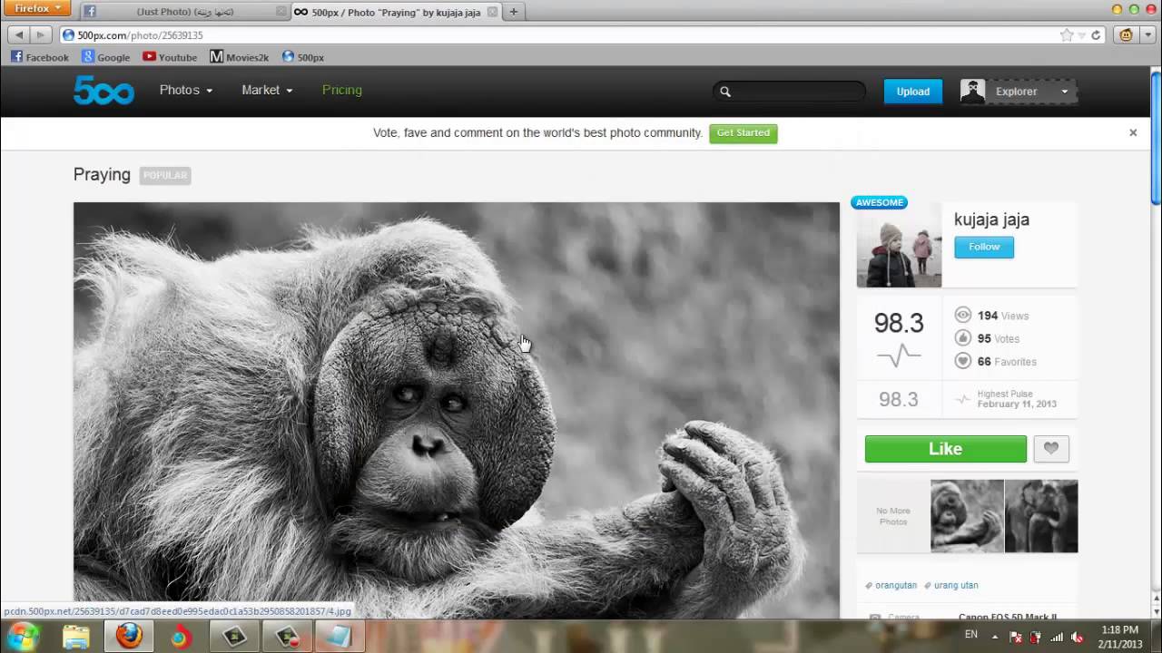The width and height of the screenshot is (1162, 653).
Task: Open kujaja jaja's profile thumbnail
Action: [899, 245]
